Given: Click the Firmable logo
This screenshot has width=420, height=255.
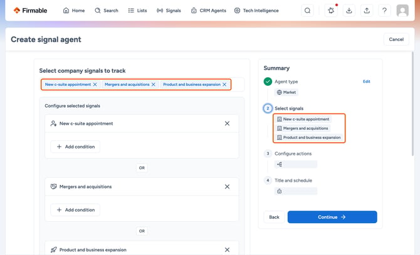Looking at the screenshot, I should (x=30, y=11).
